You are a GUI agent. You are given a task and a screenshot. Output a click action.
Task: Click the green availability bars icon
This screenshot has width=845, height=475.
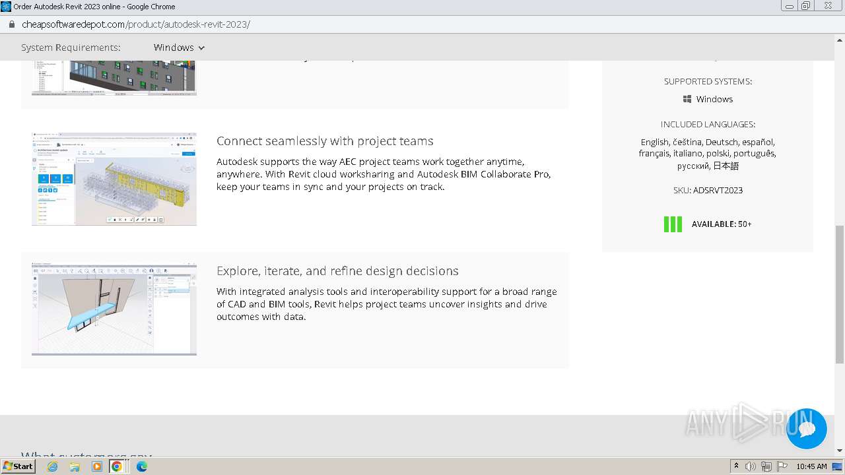[x=673, y=224]
